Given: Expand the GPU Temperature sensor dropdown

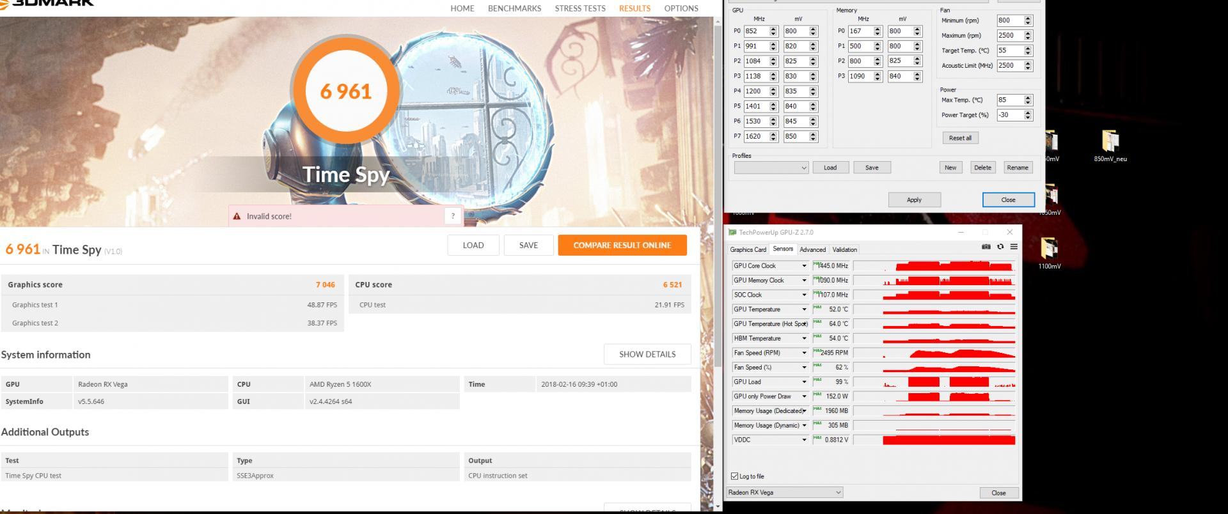Looking at the screenshot, I should [804, 309].
